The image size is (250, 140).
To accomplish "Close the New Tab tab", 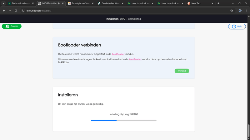I will coord(212,3).
